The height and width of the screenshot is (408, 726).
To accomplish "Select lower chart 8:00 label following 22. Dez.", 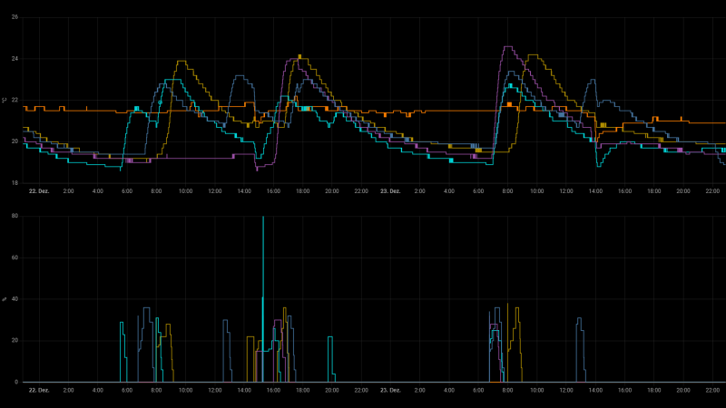I will pos(156,391).
